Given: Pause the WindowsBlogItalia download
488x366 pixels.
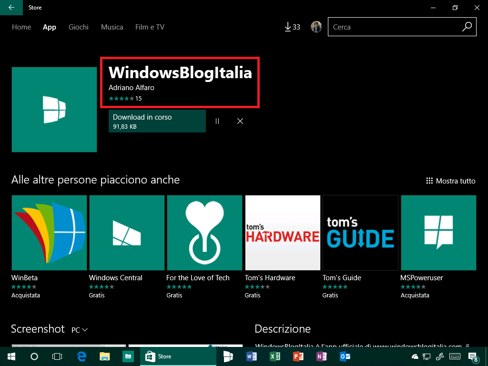Looking at the screenshot, I should (217, 121).
